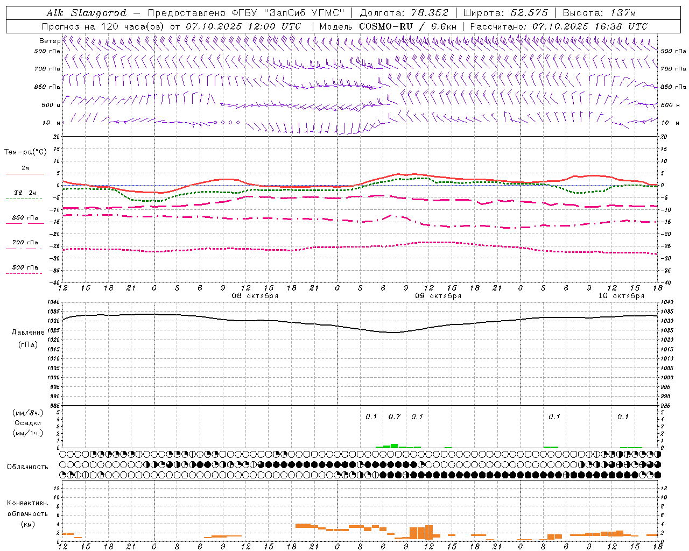This screenshot has height=551, width=689.
Task: Click the 10 м wind level label on the left
Action: pos(51,123)
